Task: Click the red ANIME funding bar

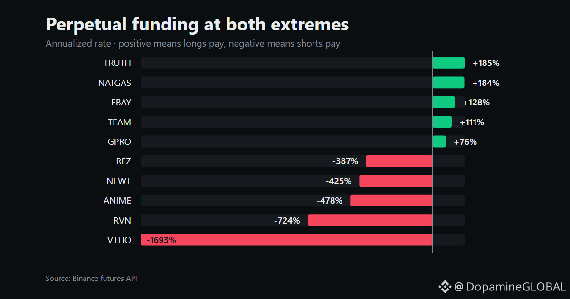Action: pyautogui.click(x=391, y=200)
